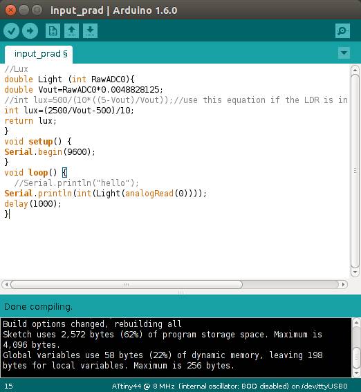Create a new sketch file

(53, 30)
